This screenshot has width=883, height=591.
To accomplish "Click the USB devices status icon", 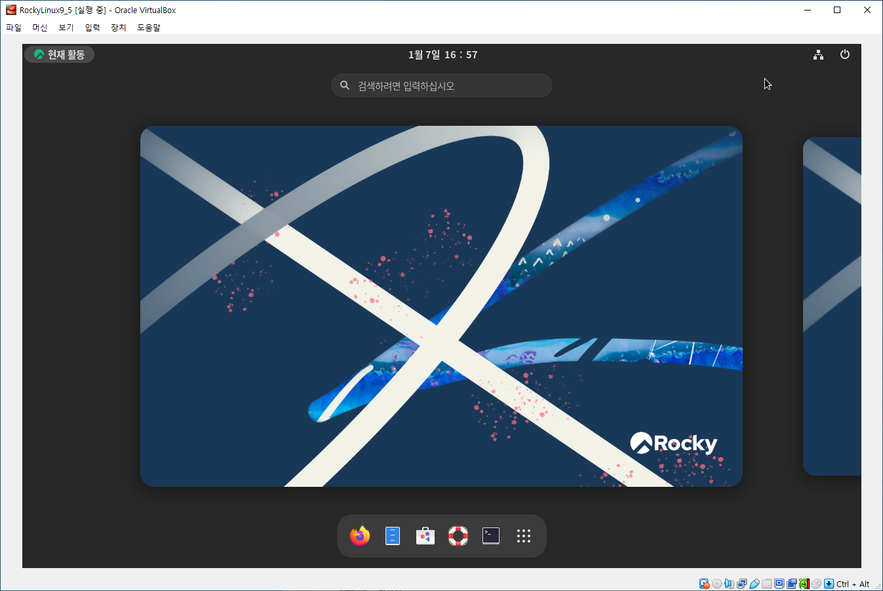I will [x=754, y=584].
